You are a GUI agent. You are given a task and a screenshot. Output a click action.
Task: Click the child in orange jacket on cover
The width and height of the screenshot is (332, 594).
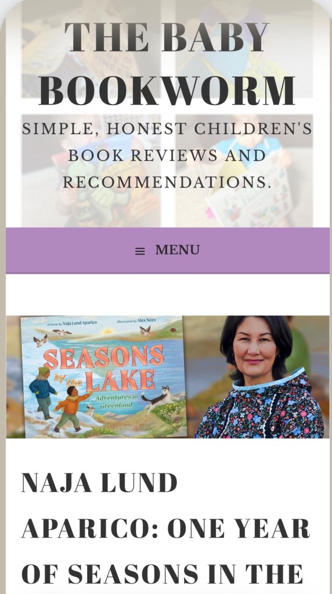coord(72,409)
